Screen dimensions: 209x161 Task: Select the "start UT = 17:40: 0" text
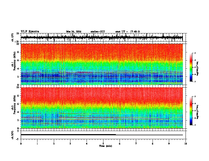(127, 32)
